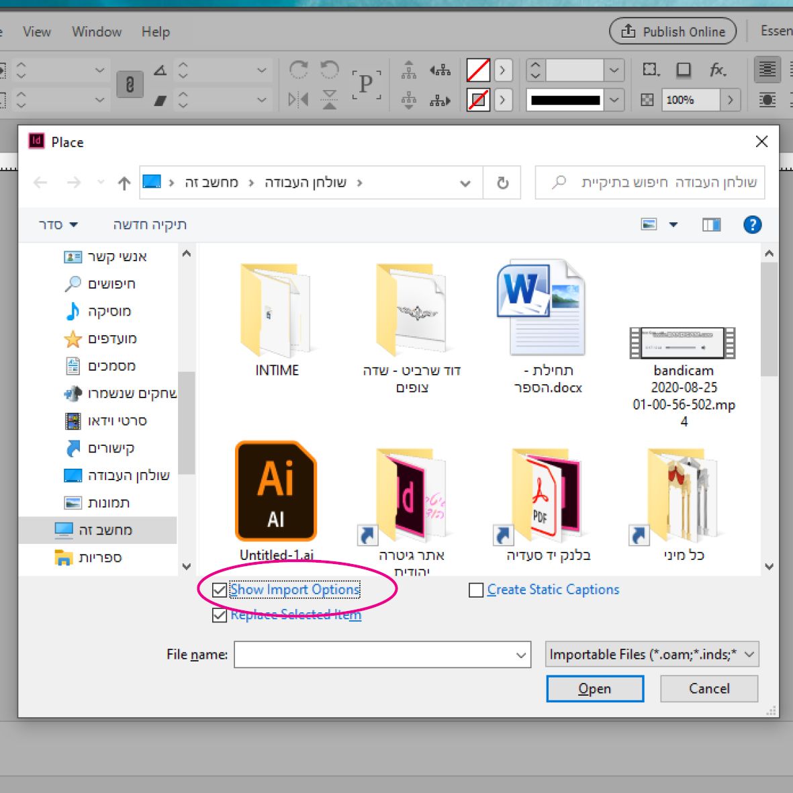Click the select container icon
This screenshot has width=793, height=793.
point(409,69)
